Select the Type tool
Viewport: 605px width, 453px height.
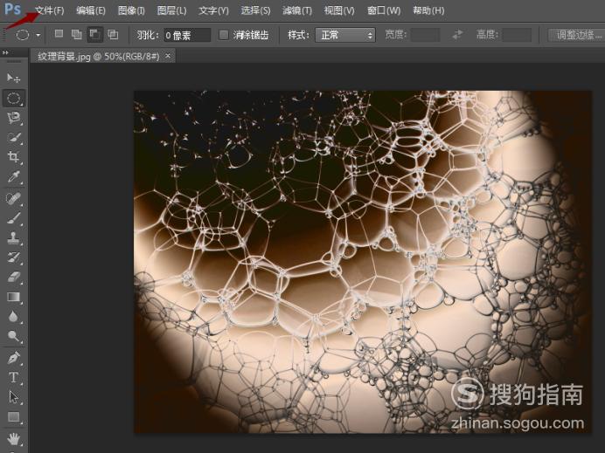pos(14,377)
